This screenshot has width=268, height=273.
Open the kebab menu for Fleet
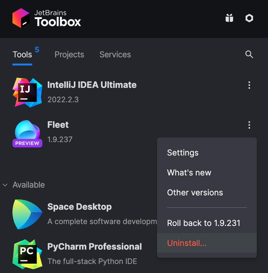pos(249,125)
